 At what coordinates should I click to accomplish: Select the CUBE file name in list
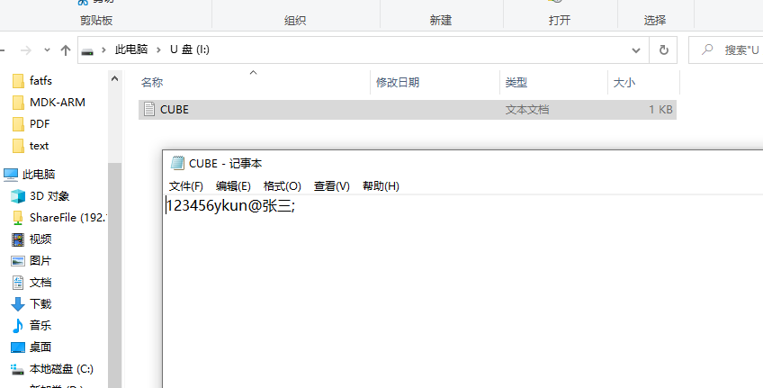175,110
